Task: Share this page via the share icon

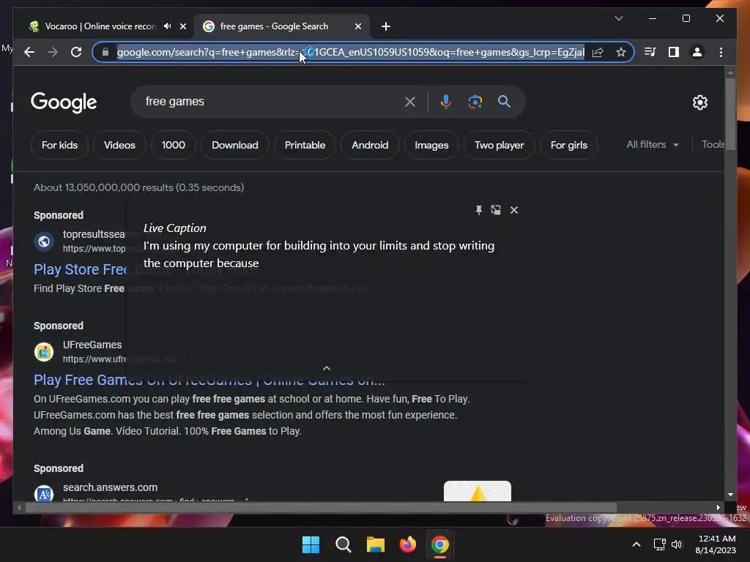Action: (x=598, y=52)
